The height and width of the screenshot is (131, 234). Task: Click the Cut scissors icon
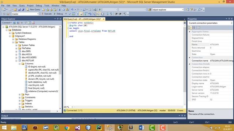click(x=60, y=10)
